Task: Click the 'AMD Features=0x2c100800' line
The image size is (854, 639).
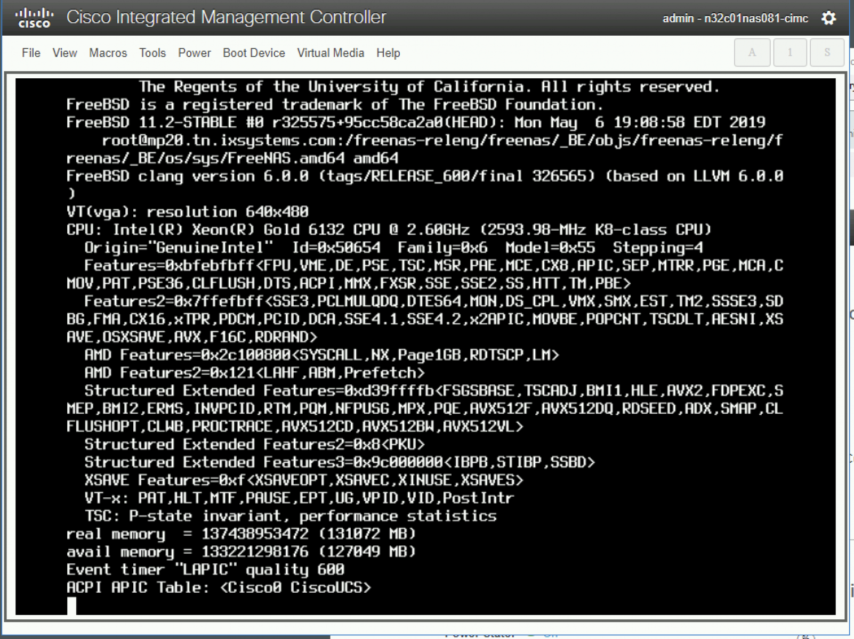Action: point(321,355)
